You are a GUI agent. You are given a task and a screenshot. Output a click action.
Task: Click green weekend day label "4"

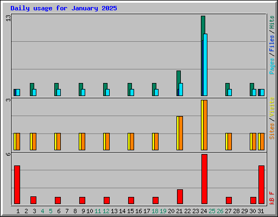[x=42, y=211]
